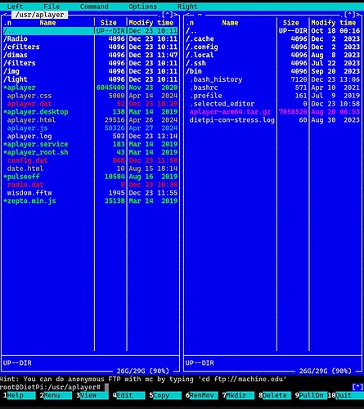Select *aplayer.desktop file

click(90, 112)
